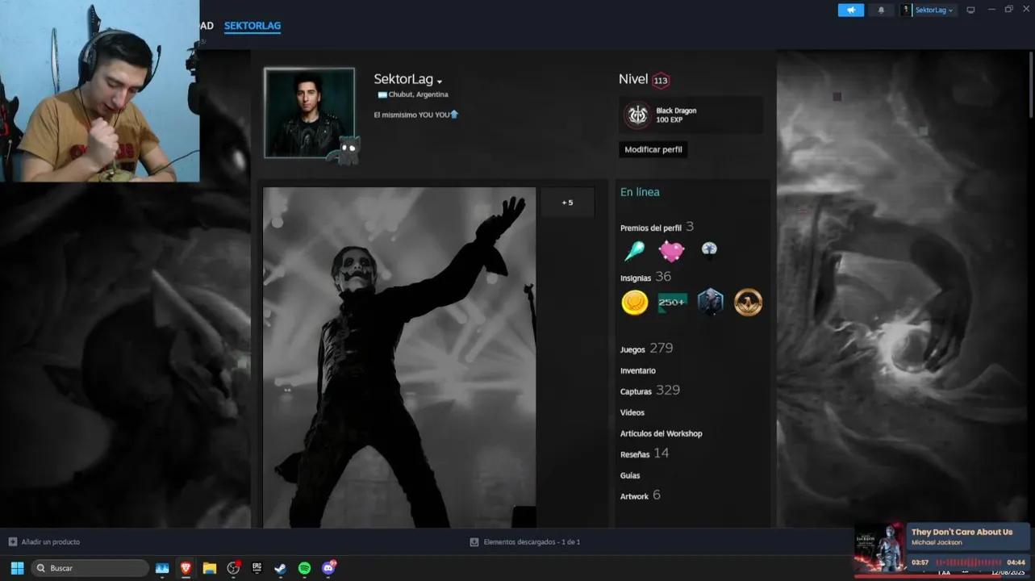Click the teal comet profile award icon
Image resolution: width=1035 pixels, height=581 pixels.
coord(635,251)
